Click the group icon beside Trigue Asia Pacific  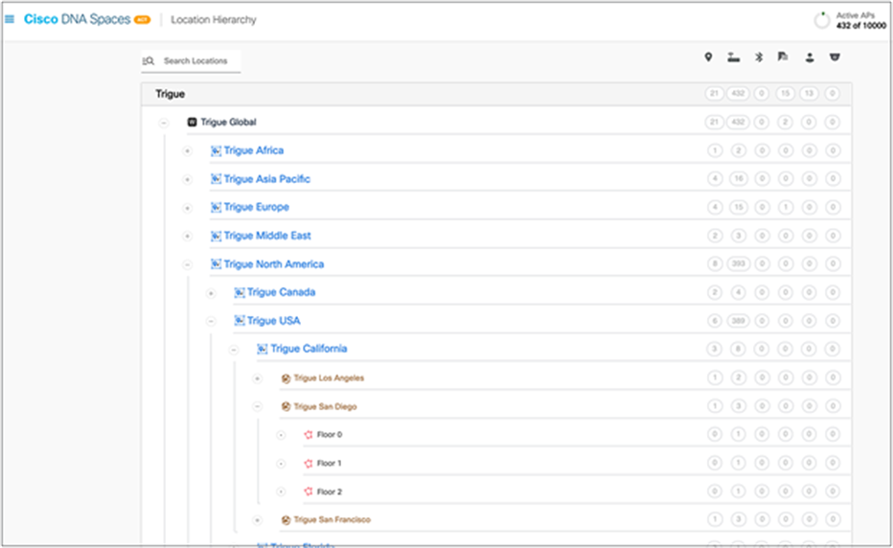point(216,179)
